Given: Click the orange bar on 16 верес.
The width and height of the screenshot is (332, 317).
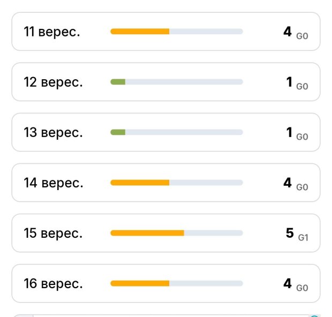Looking at the screenshot, I should point(140,283).
